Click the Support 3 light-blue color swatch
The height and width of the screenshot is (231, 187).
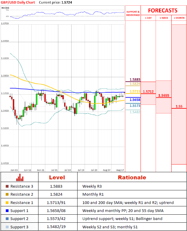click(x=7, y=227)
